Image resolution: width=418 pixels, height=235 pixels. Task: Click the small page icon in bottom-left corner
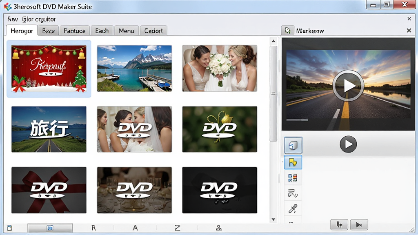point(10,228)
